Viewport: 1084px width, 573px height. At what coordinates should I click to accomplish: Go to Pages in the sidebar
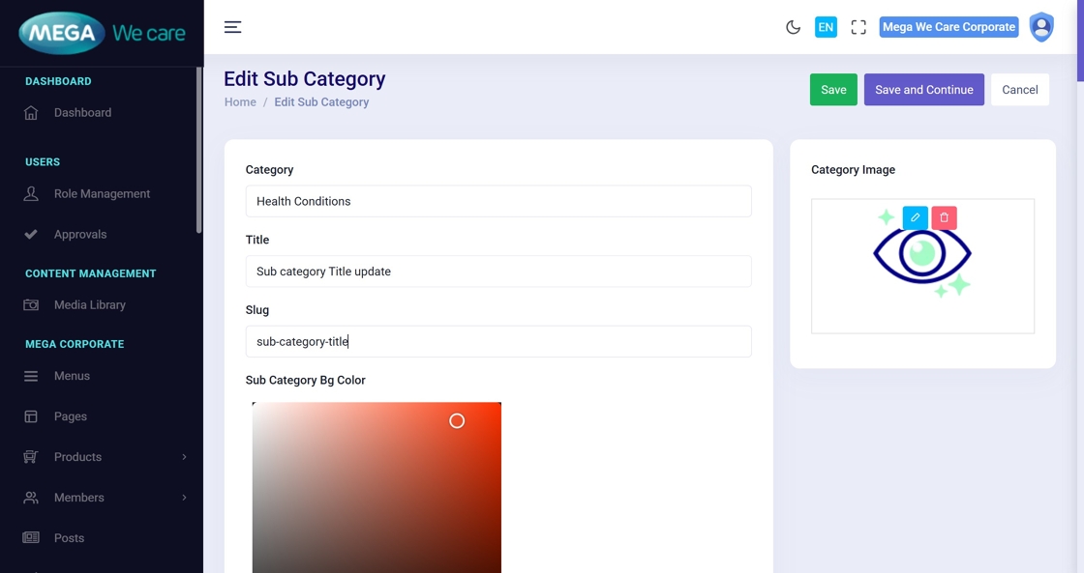(71, 416)
